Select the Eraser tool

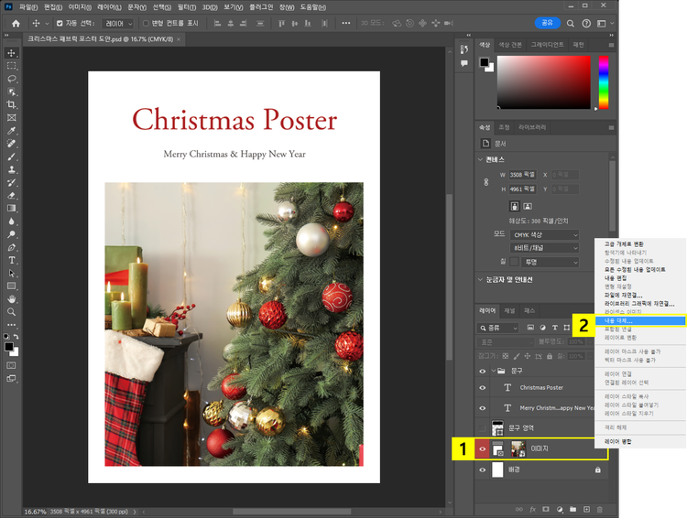(12, 195)
